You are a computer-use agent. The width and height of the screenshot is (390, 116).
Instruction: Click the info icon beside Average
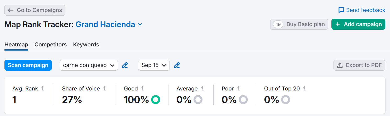pyautogui.click(x=202, y=89)
